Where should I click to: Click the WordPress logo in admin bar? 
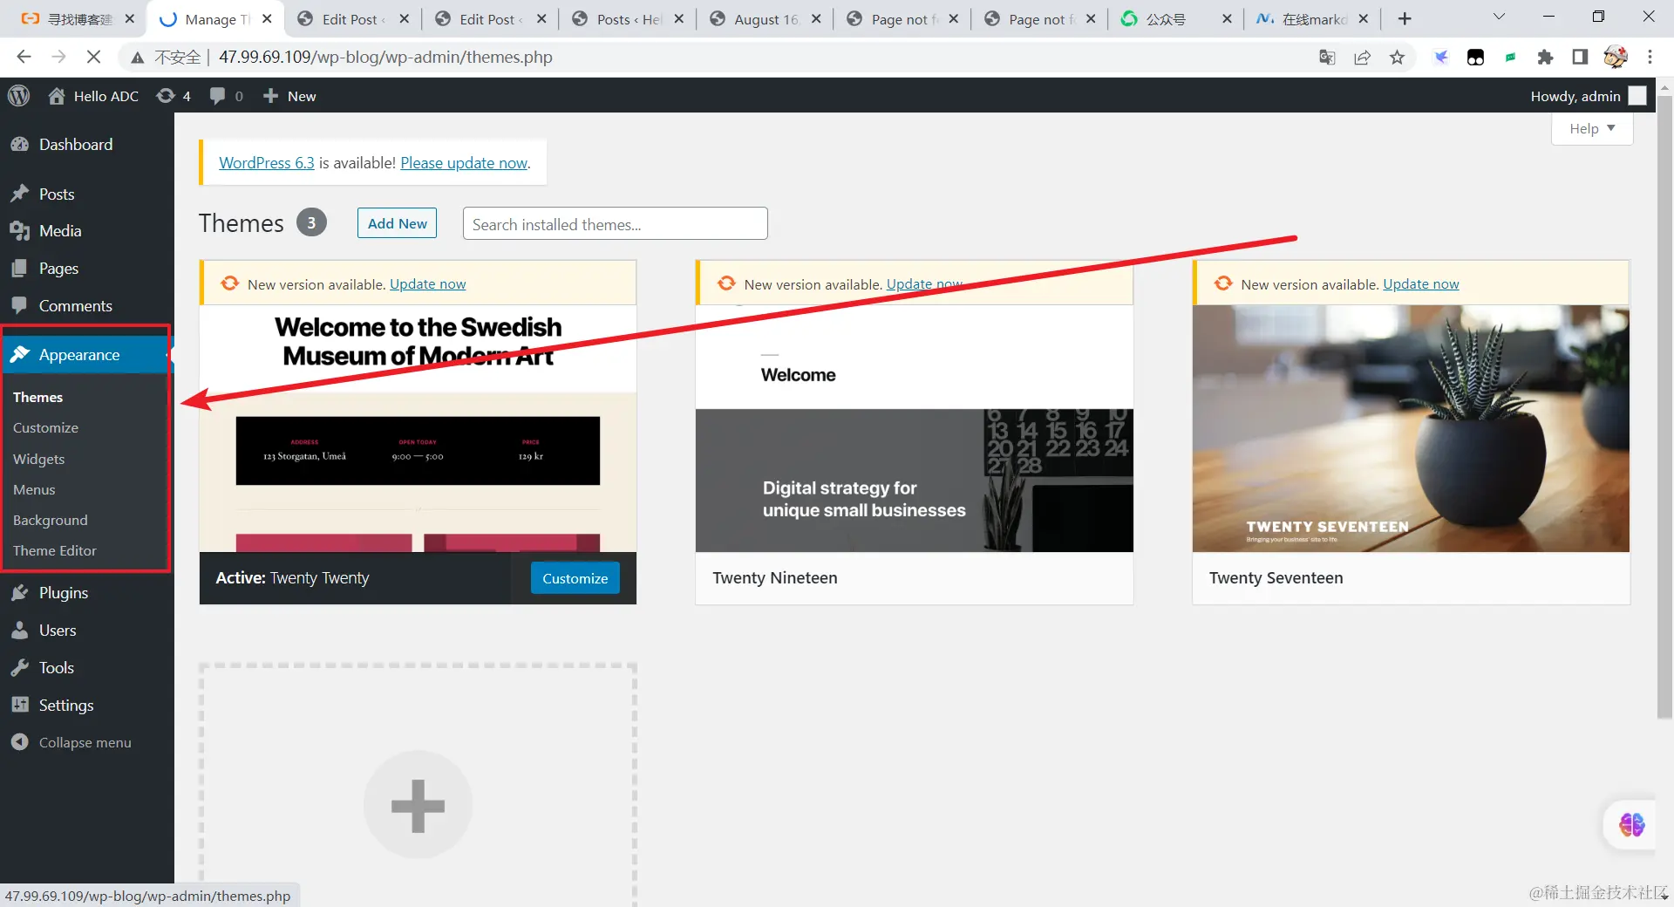coord(18,96)
